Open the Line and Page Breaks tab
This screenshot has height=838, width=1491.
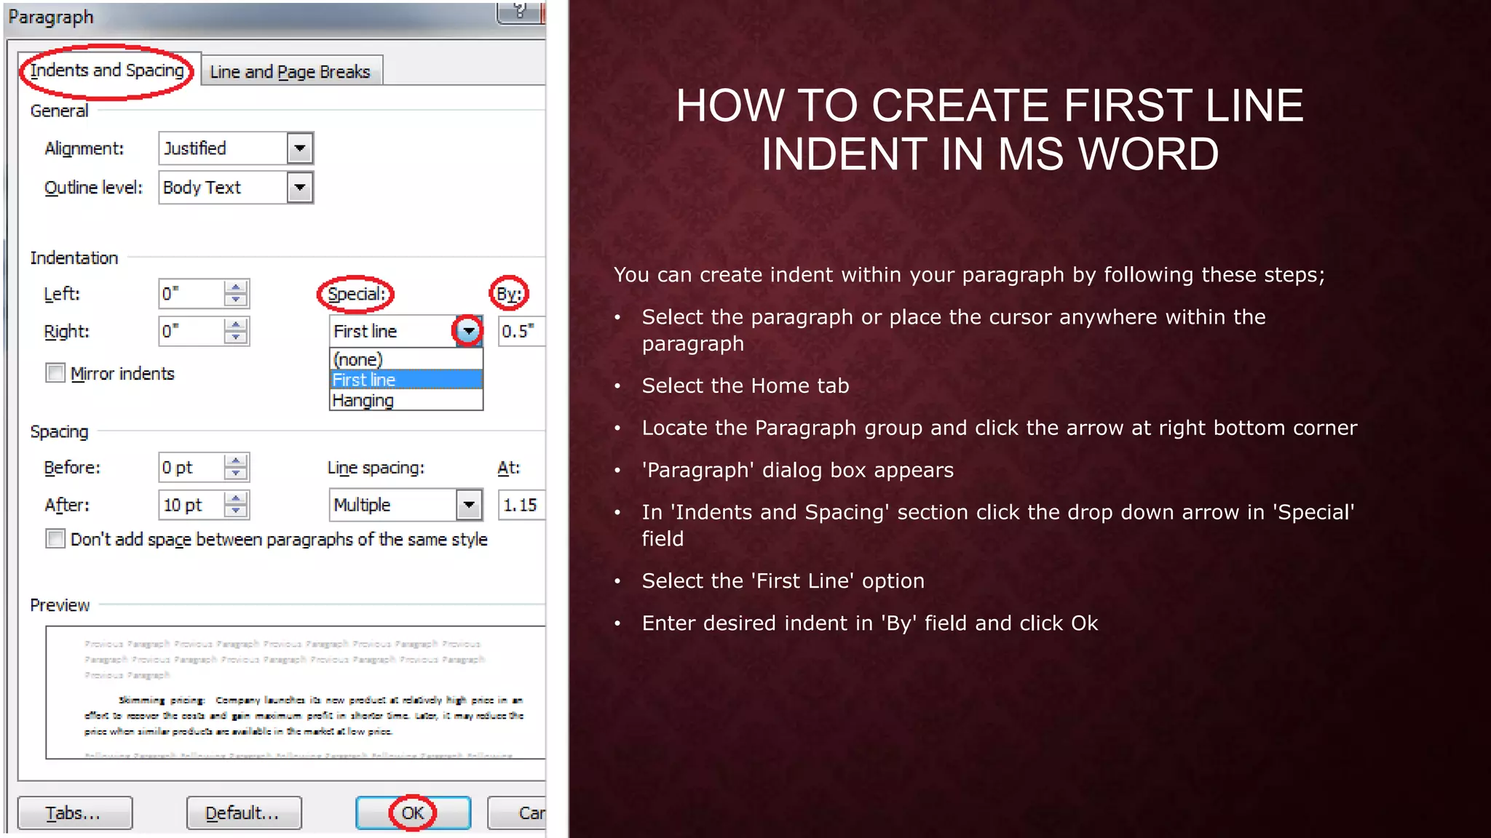point(290,71)
